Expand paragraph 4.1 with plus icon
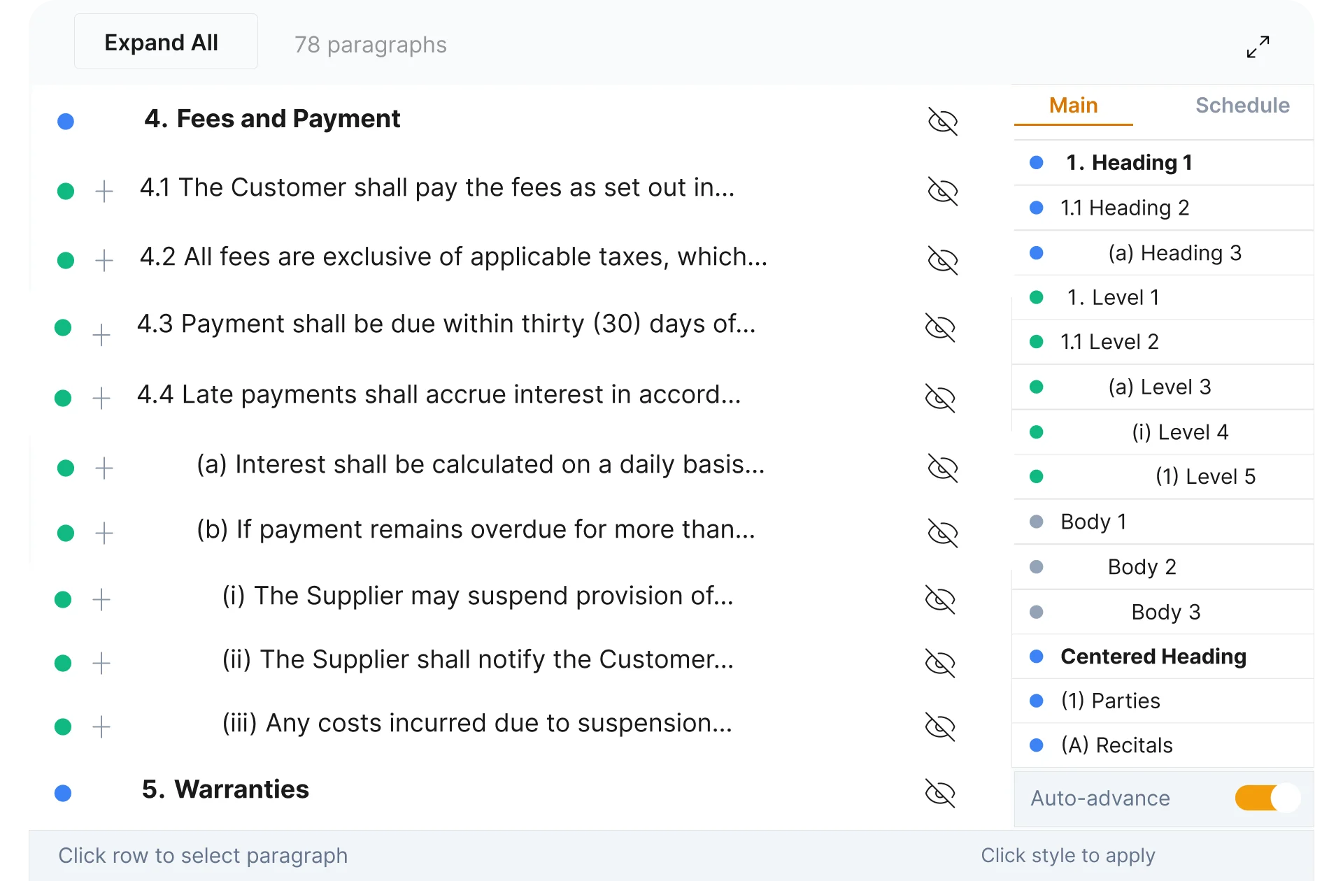Image resolution: width=1343 pixels, height=881 pixels. pyautogui.click(x=104, y=191)
